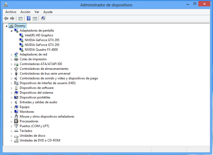Click the Controladoras de almacenamiento icon

click(16, 69)
